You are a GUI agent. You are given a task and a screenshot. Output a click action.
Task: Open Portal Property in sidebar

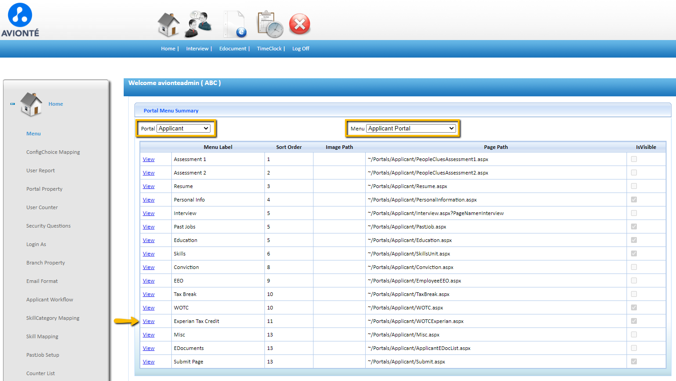point(44,189)
